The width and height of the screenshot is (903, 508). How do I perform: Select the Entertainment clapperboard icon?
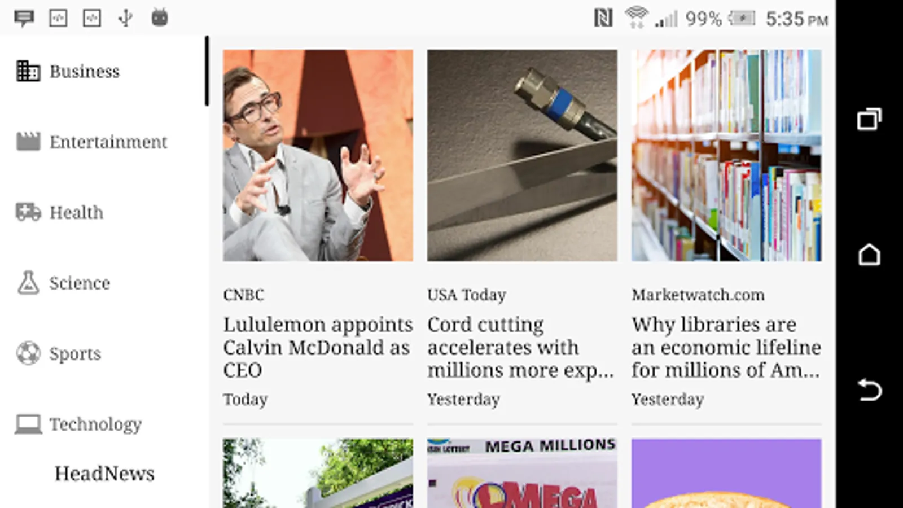click(x=28, y=141)
